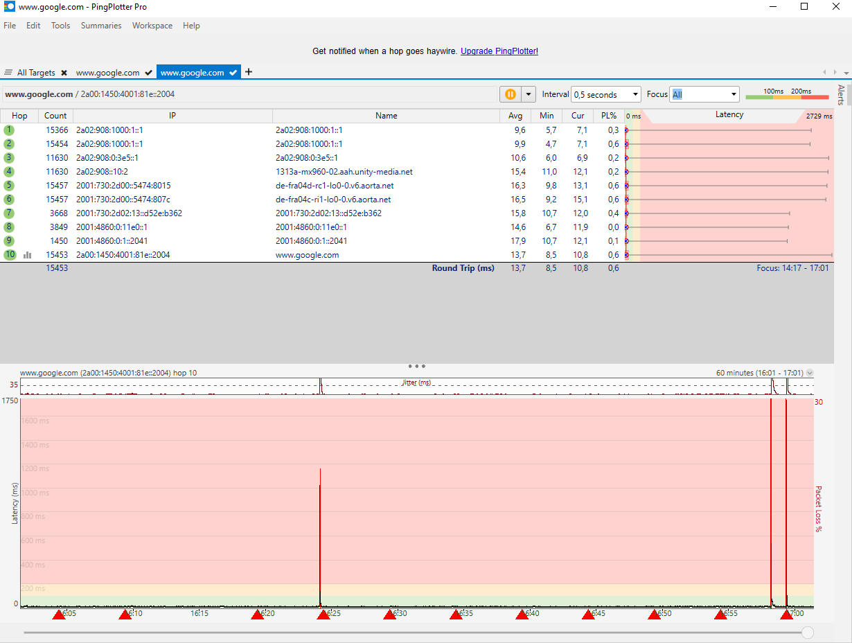The width and height of the screenshot is (852, 643).
Task: Pause tracing with the orange pause button
Action: [510, 94]
